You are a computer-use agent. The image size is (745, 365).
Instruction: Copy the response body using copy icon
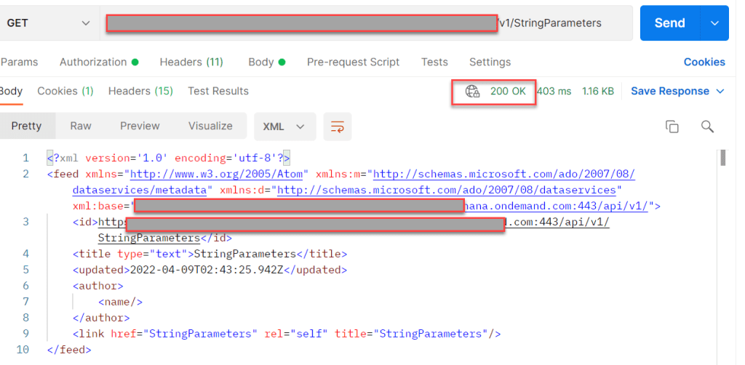672,127
